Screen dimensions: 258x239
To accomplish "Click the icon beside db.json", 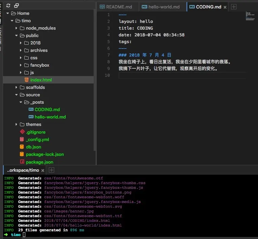I will point(22,147).
